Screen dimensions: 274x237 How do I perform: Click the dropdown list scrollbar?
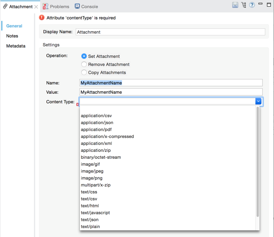point(257,162)
